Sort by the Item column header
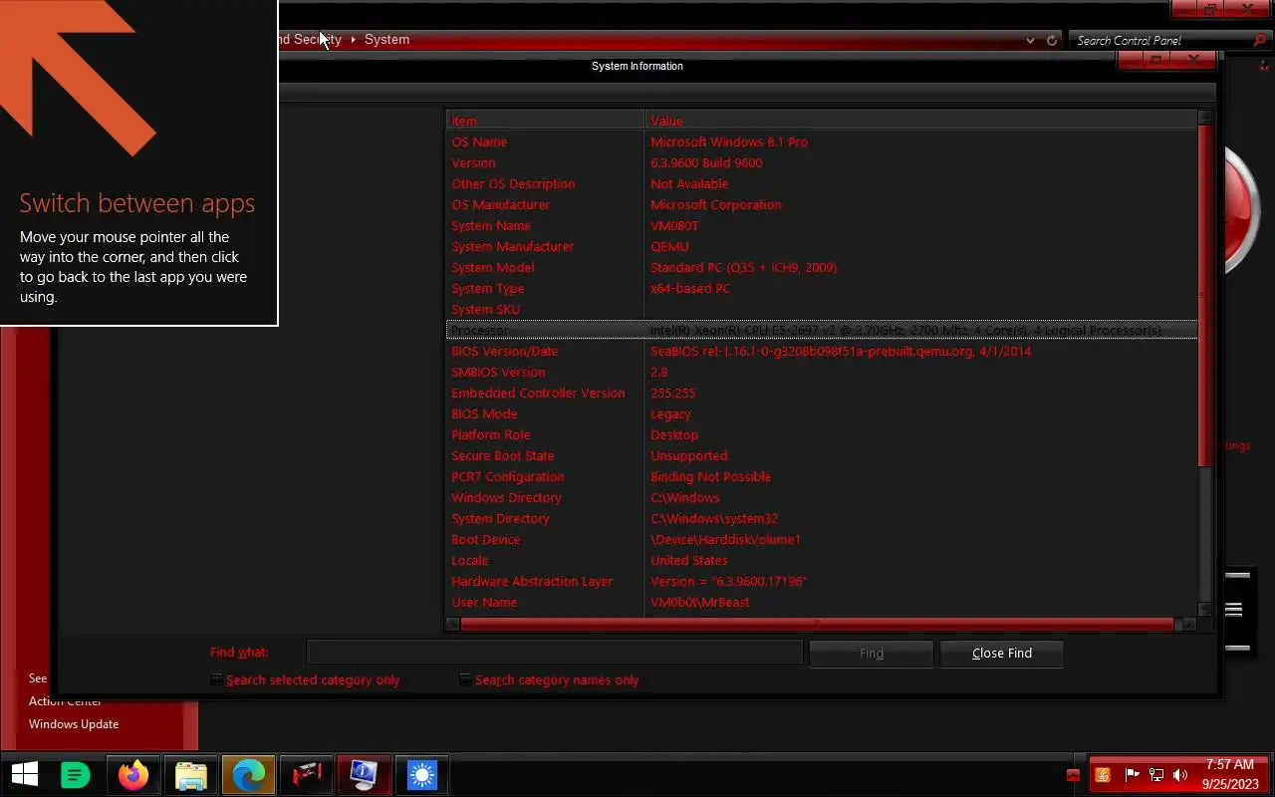The image size is (1275, 797). click(x=545, y=121)
